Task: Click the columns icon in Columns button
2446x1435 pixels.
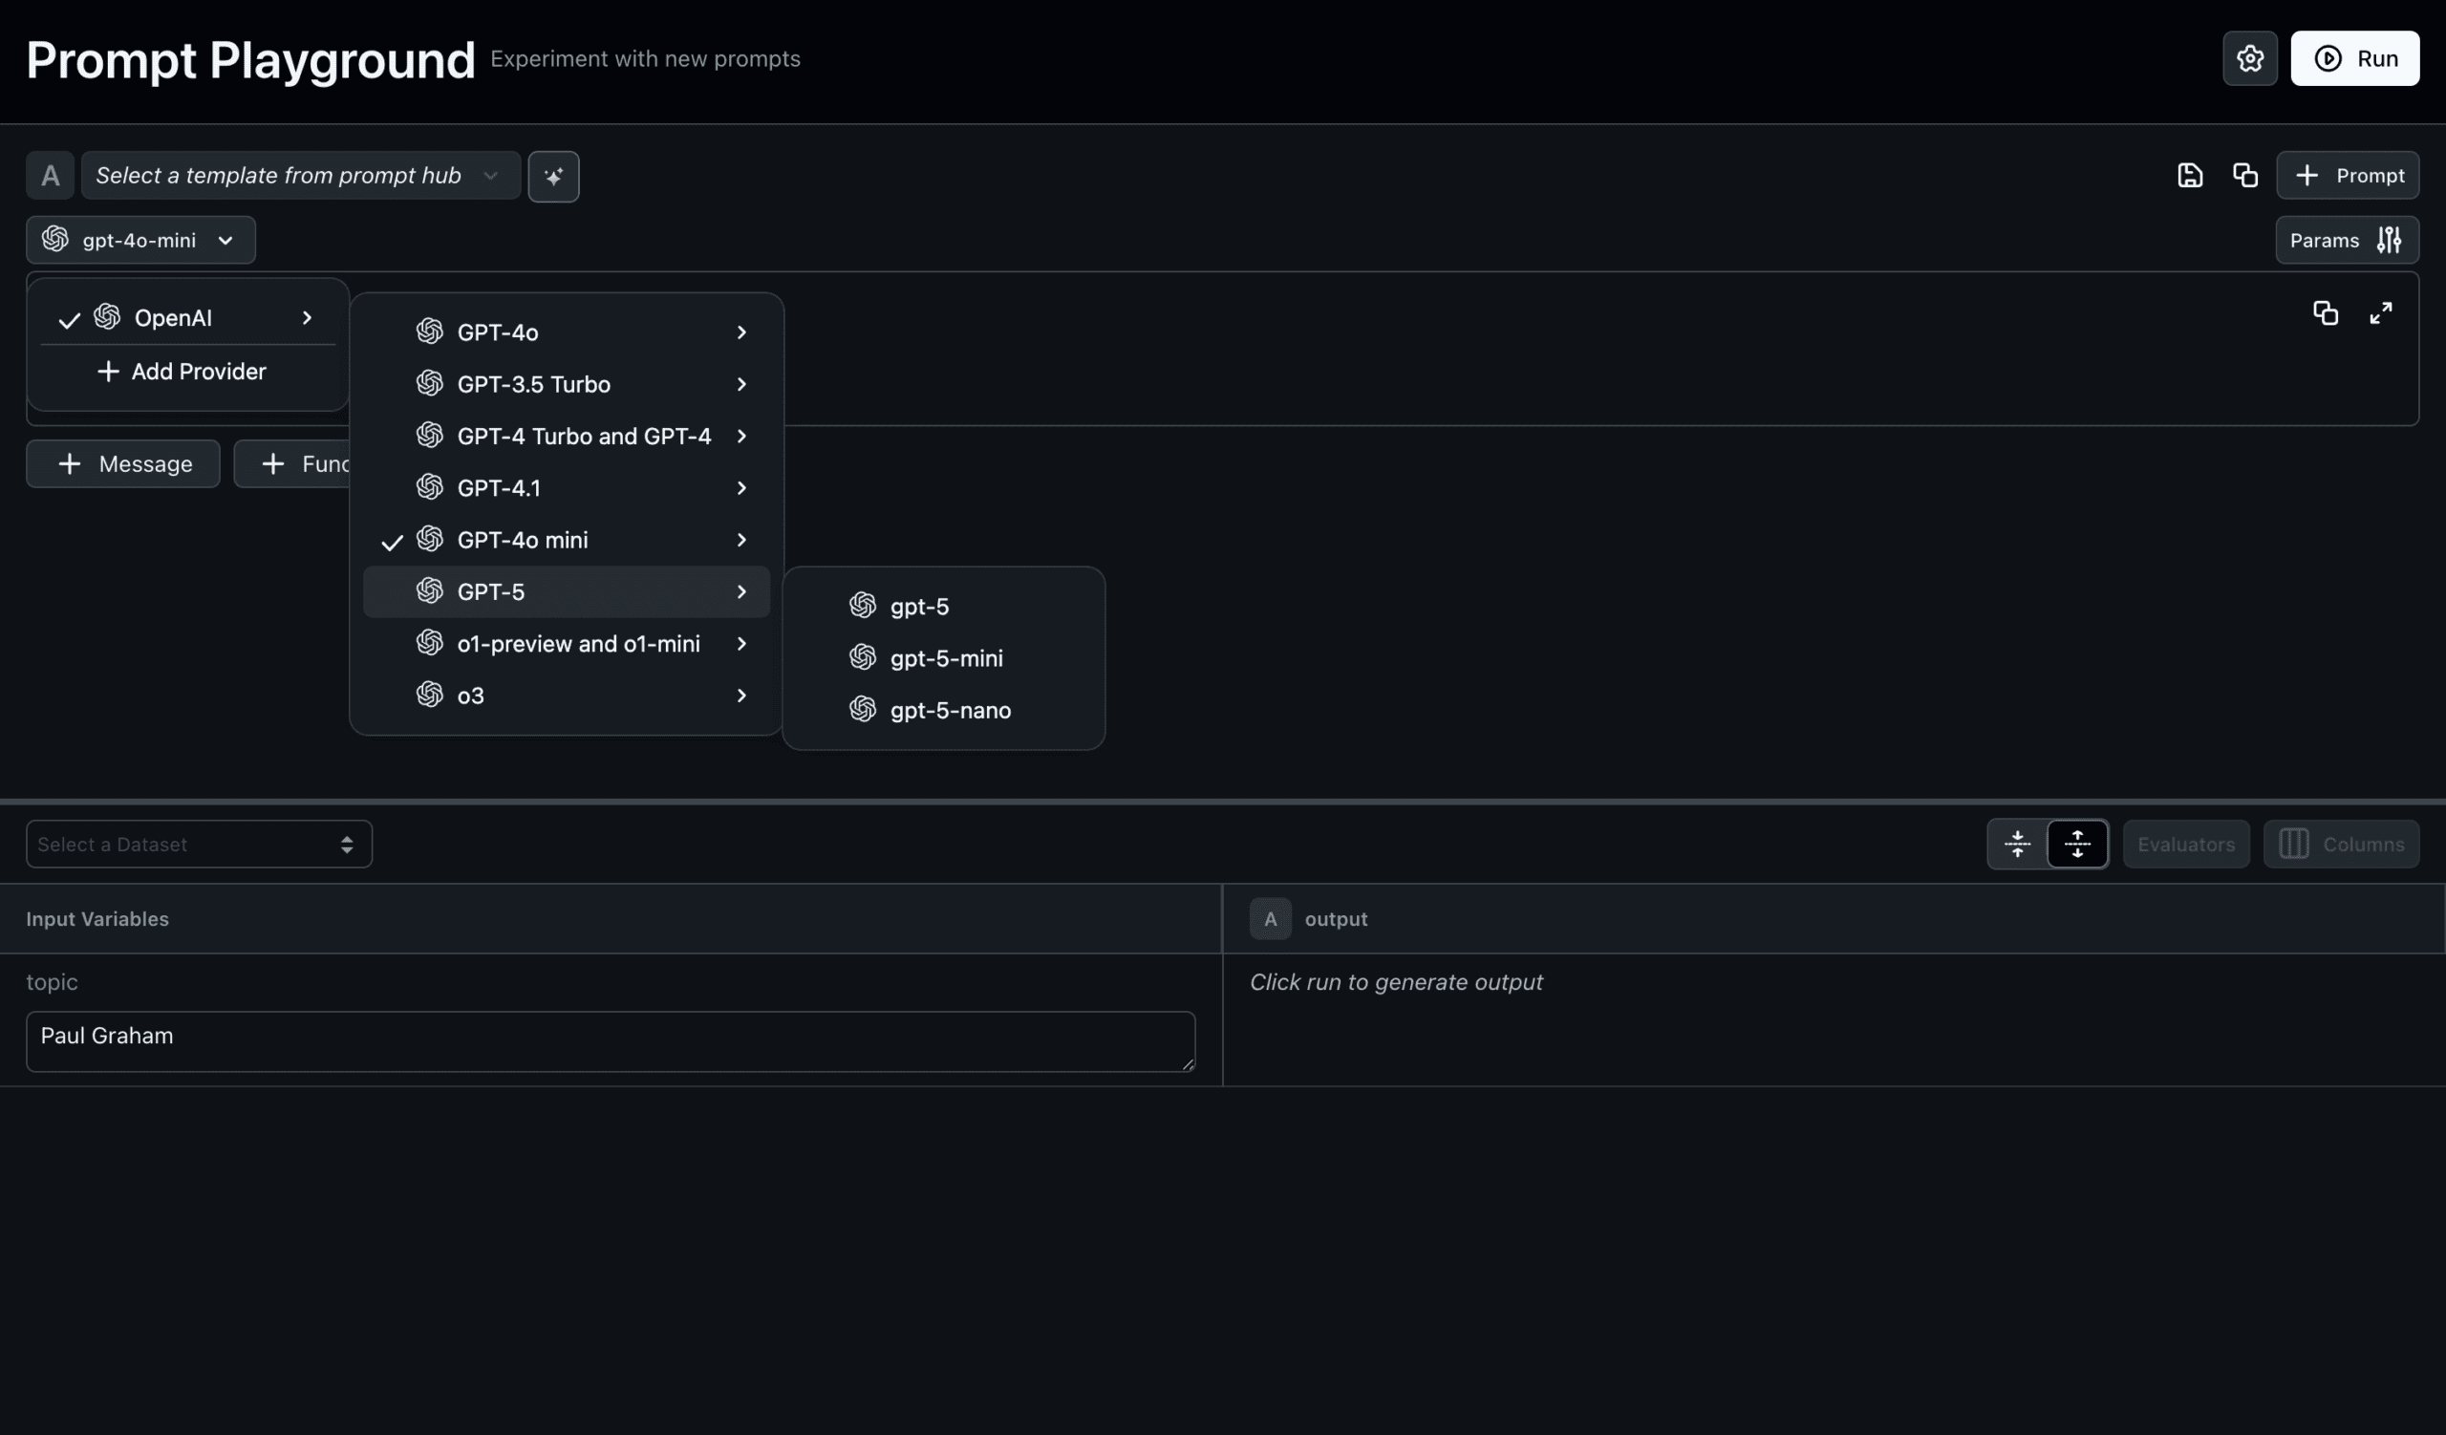Action: pos(2294,845)
